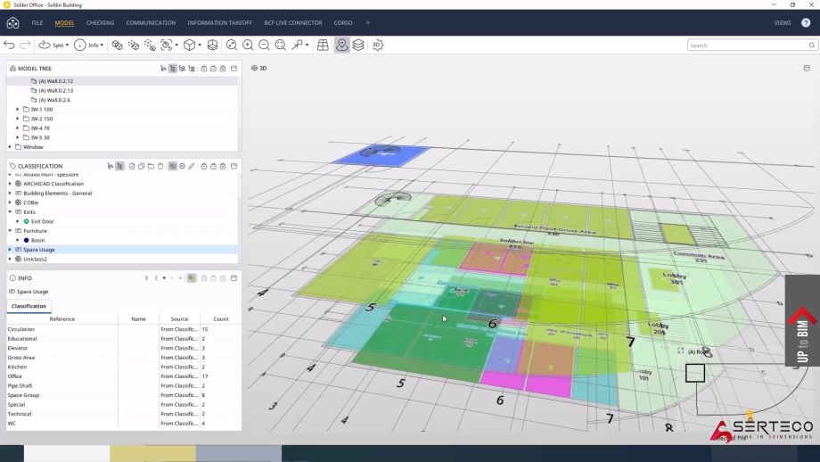Image resolution: width=820 pixels, height=462 pixels.
Task: Open the 3D settings gear icon
Action: tap(378, 45)
